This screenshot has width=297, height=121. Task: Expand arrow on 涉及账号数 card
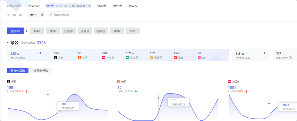265,53
